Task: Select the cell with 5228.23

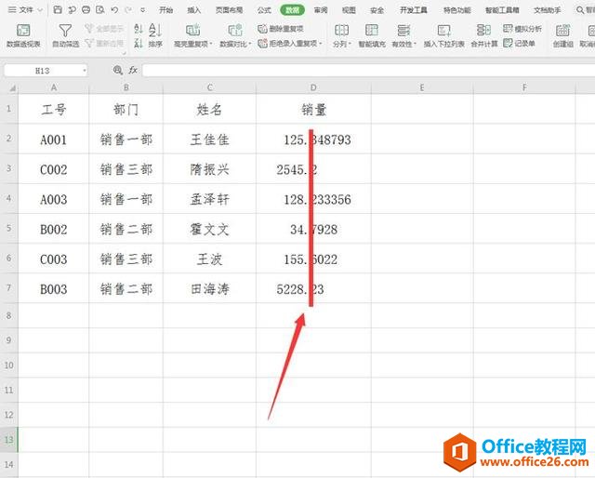Action: pyautogui.click(x=313, y=289)
